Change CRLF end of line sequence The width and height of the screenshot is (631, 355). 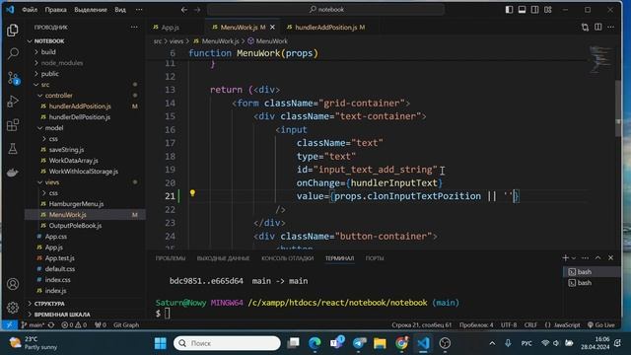click(x=530, y=324)
